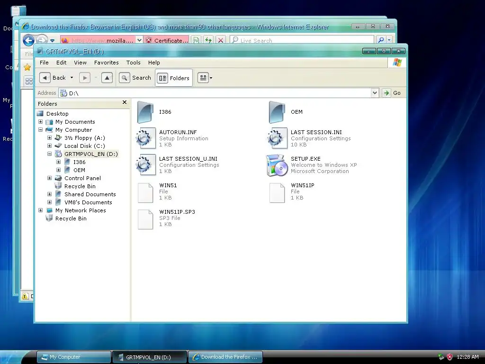Select Control Panel in folder tree
The height and width of the screenshot is (364, 485).
(x=82, y=178)
